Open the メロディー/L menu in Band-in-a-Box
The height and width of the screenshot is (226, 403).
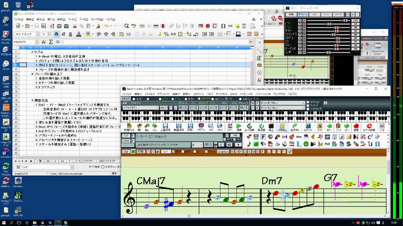199,94
